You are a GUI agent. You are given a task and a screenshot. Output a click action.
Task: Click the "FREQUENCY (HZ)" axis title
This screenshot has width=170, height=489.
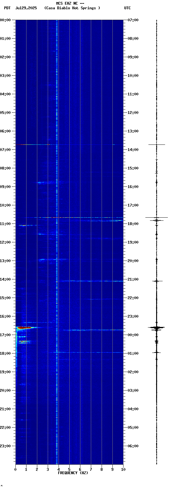(x=73, y=473)
